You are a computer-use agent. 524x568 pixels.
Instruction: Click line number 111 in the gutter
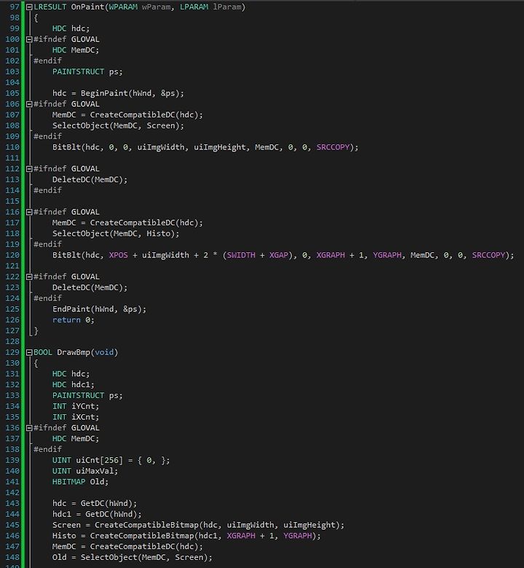pos(12,158)
